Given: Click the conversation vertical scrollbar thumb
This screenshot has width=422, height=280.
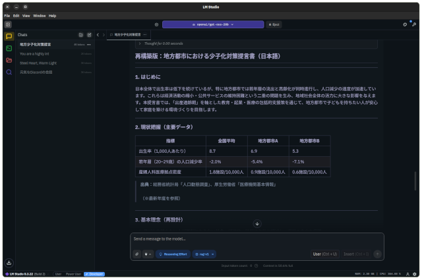Looking at the screenshot, I should 415,181.
